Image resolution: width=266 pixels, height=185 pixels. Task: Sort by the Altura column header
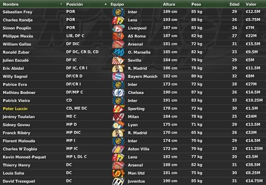pos(169,4)
